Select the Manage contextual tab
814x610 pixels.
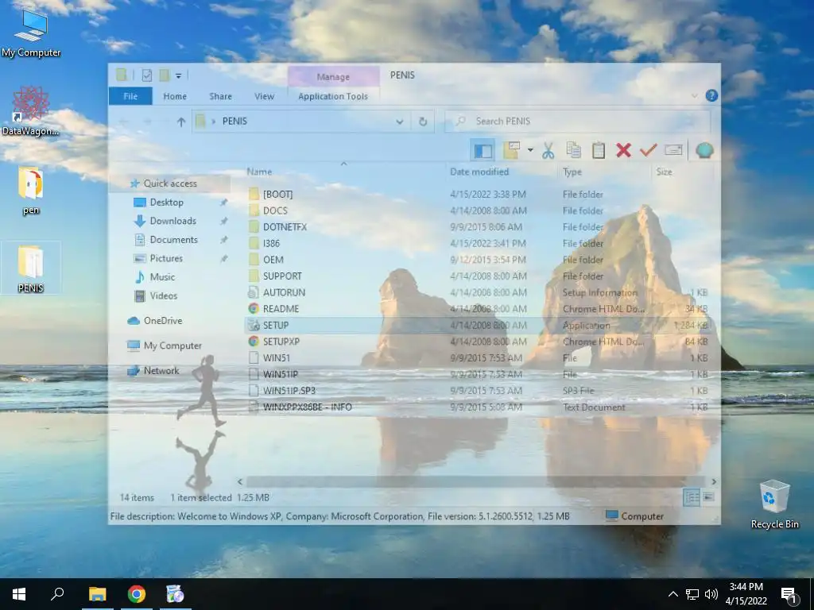(333, 77)
